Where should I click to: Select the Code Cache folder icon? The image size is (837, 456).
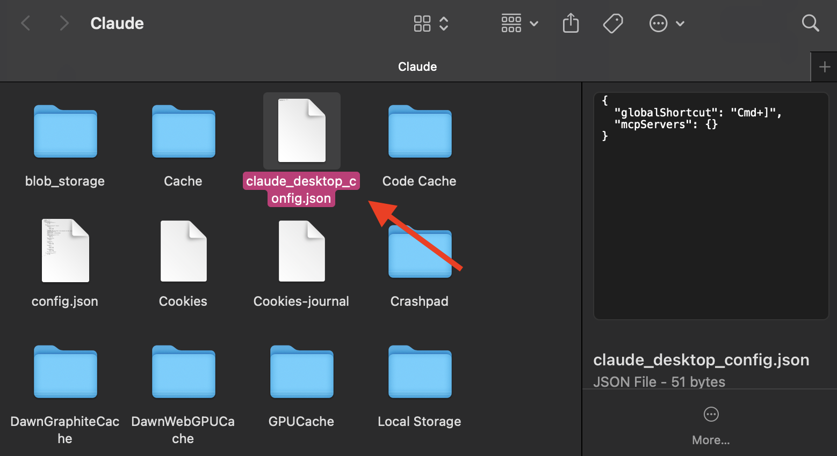420,131
